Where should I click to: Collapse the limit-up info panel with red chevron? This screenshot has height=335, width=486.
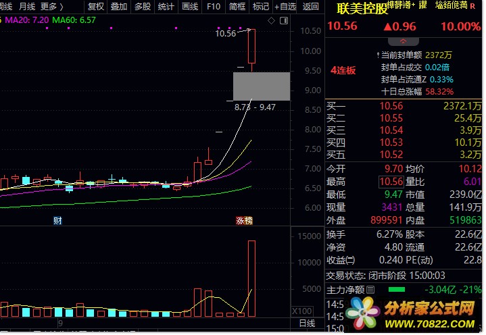[x=404, y=41]
